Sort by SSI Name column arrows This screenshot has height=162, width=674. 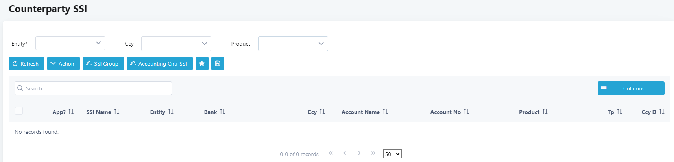[x=117, y=112]
